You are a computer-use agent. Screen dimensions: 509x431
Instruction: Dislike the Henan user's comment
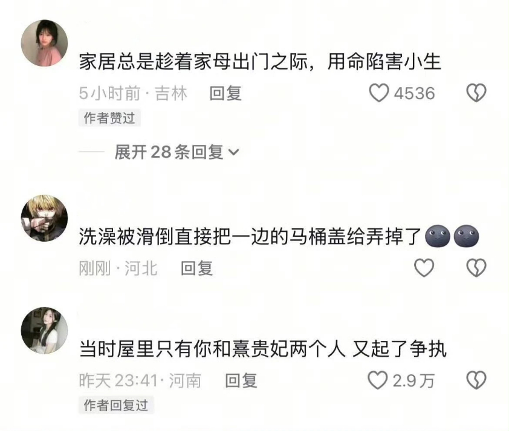(476, 380)
